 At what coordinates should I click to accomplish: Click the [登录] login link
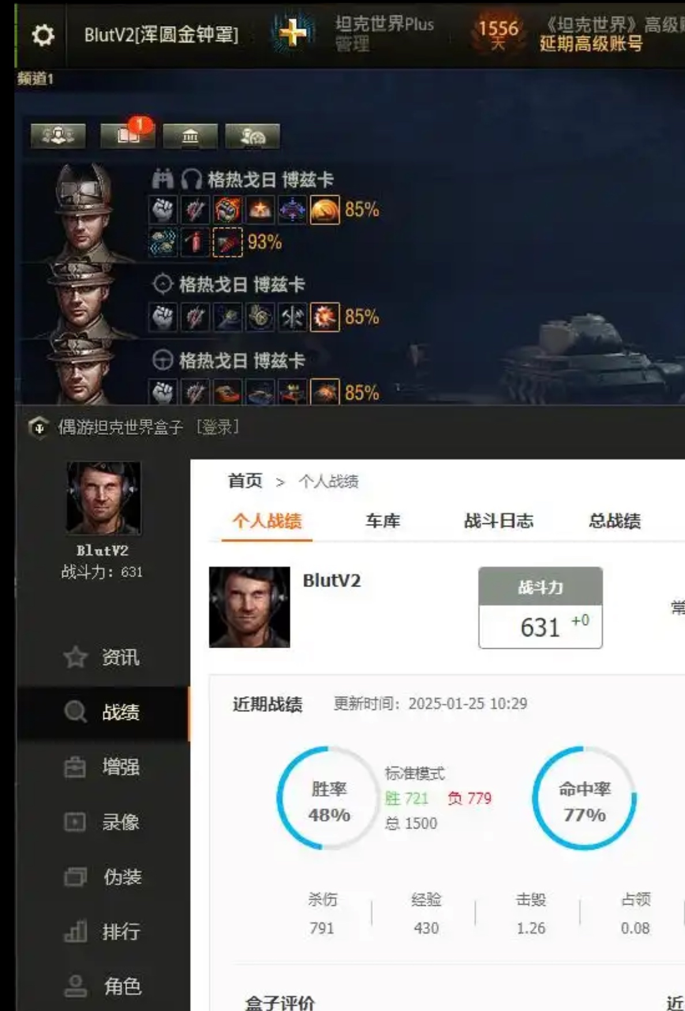point(218,428)
